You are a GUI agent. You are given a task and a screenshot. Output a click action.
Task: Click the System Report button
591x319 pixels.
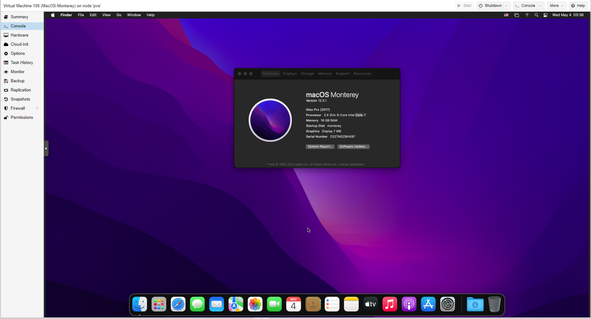tap(320, 147)
